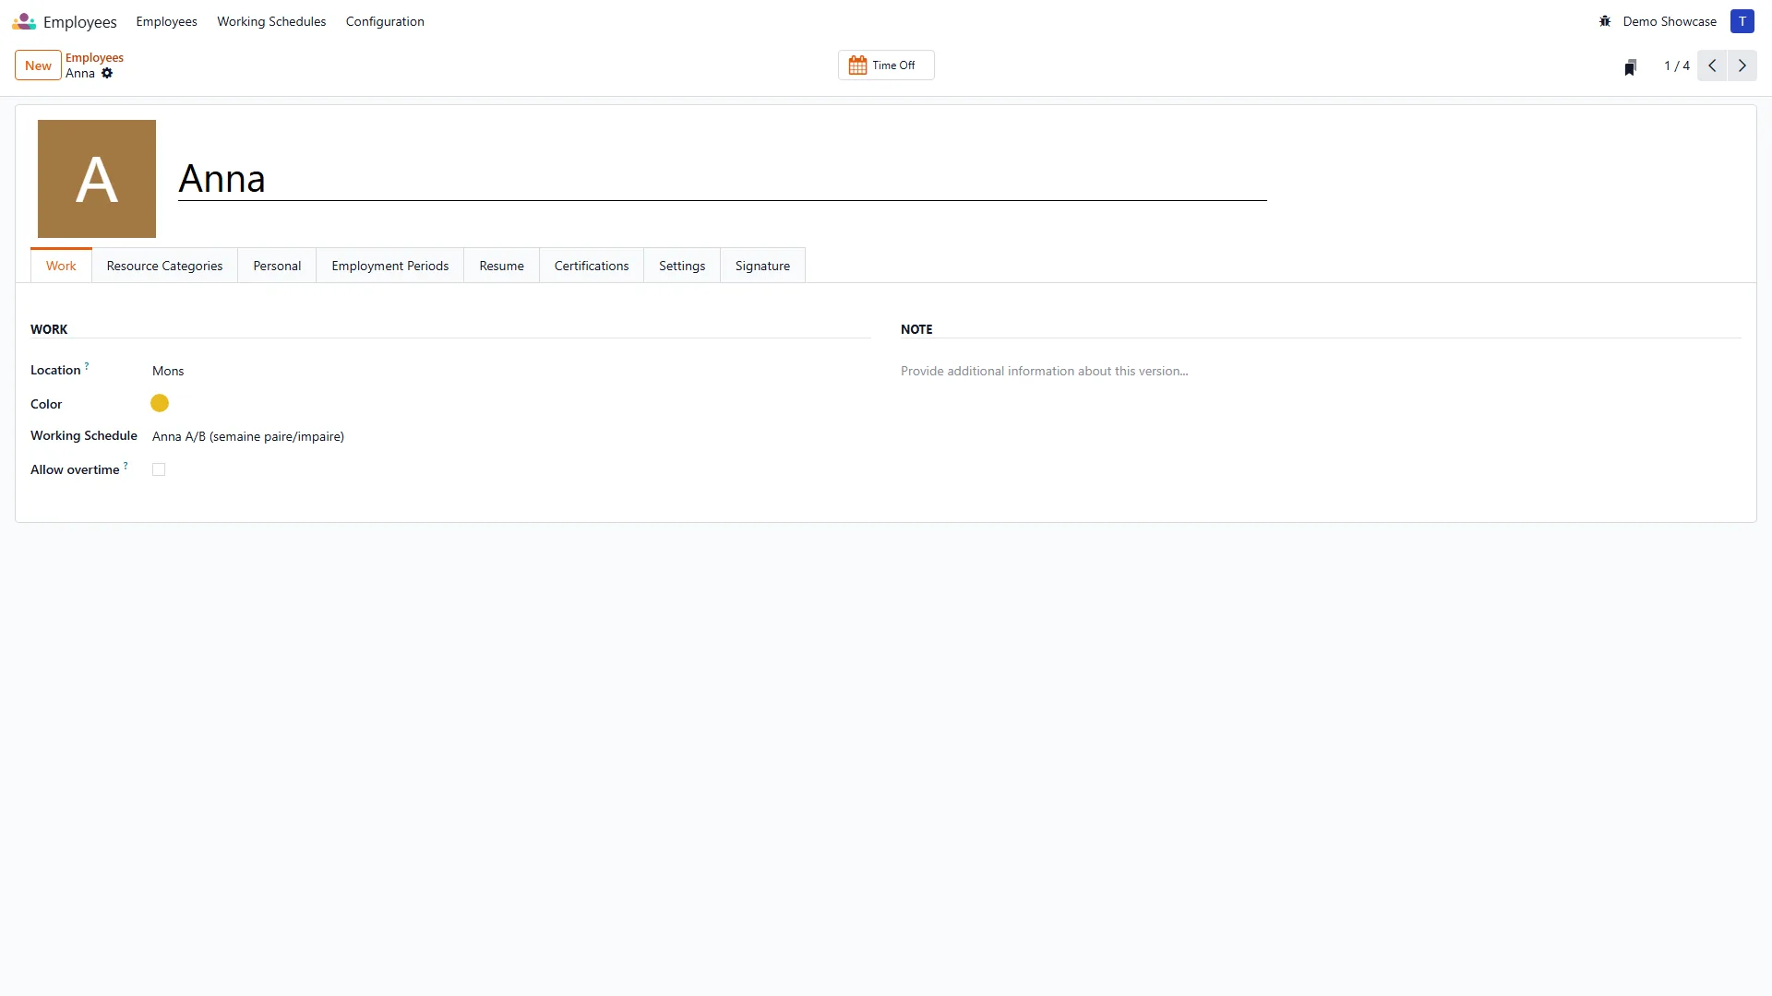Edit the Location field Mons
The width and height of the screenshot is (1772, 996).
(x=510, y=371)
